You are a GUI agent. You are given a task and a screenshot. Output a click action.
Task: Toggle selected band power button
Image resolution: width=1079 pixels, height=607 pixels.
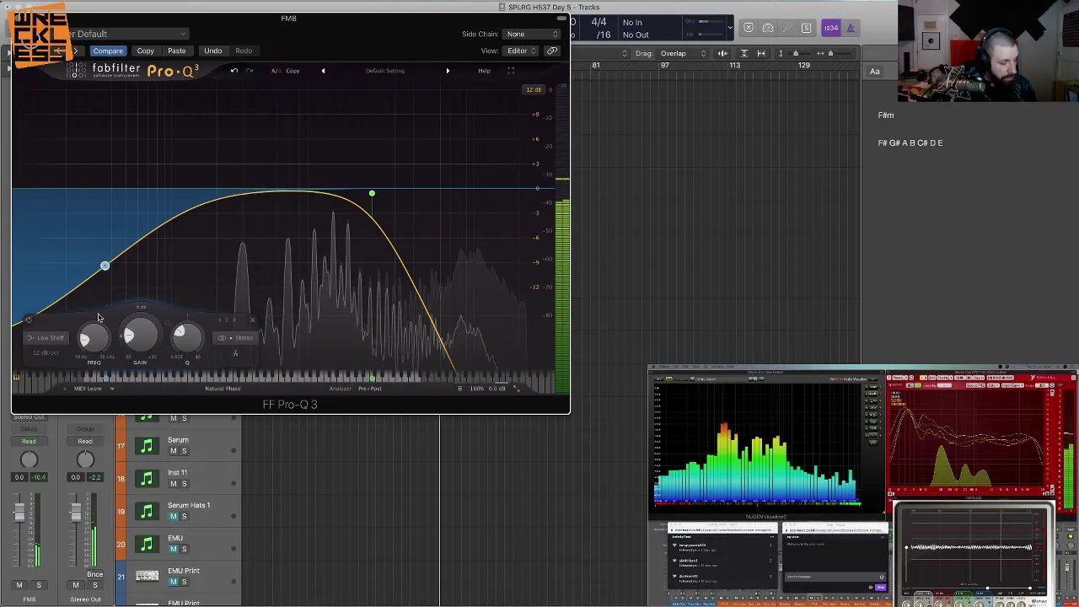[29, 320]
